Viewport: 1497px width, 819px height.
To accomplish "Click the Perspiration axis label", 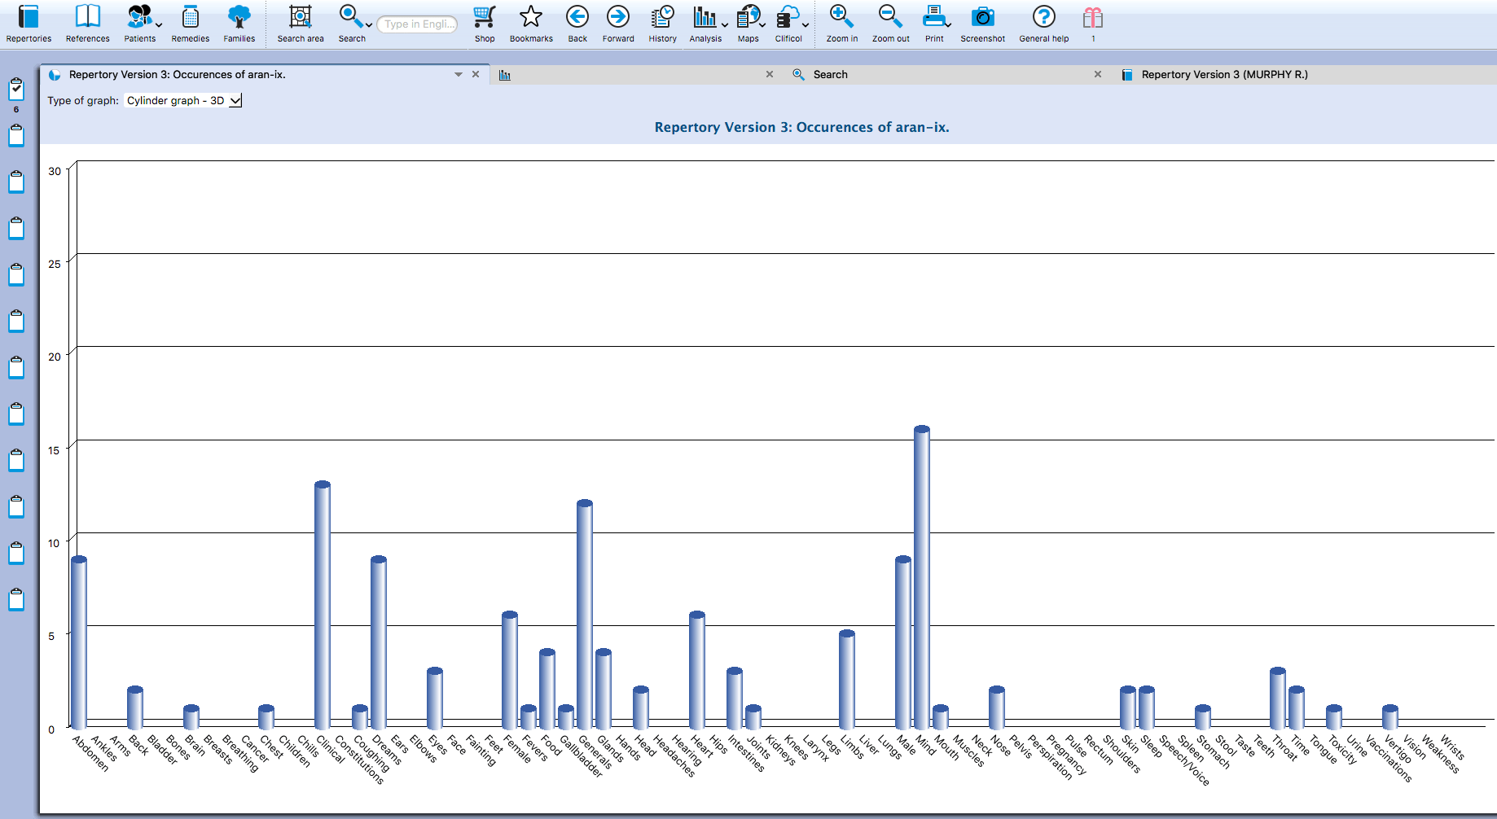I will [1049, 758].
